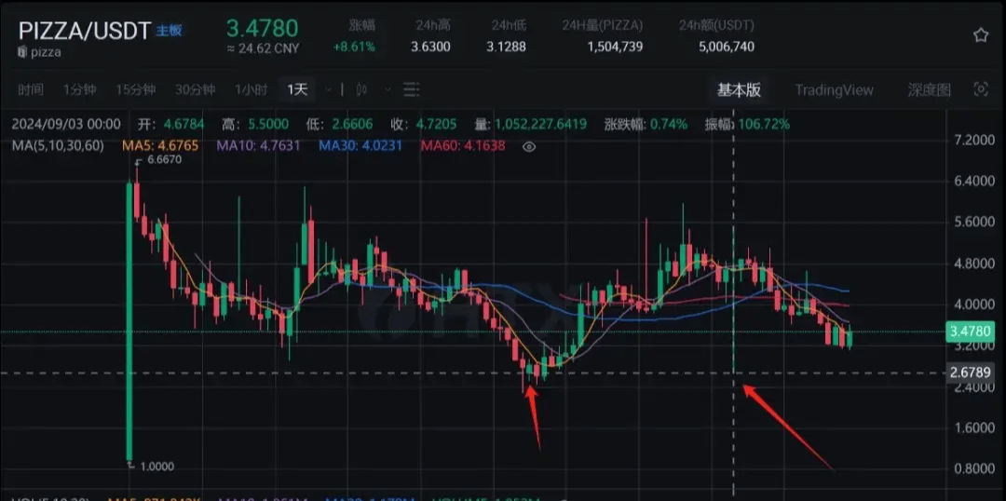This screenshot has height=501, width=1006.
Task: Click the pizza coin info icon
Action: (x=23, y=52)
